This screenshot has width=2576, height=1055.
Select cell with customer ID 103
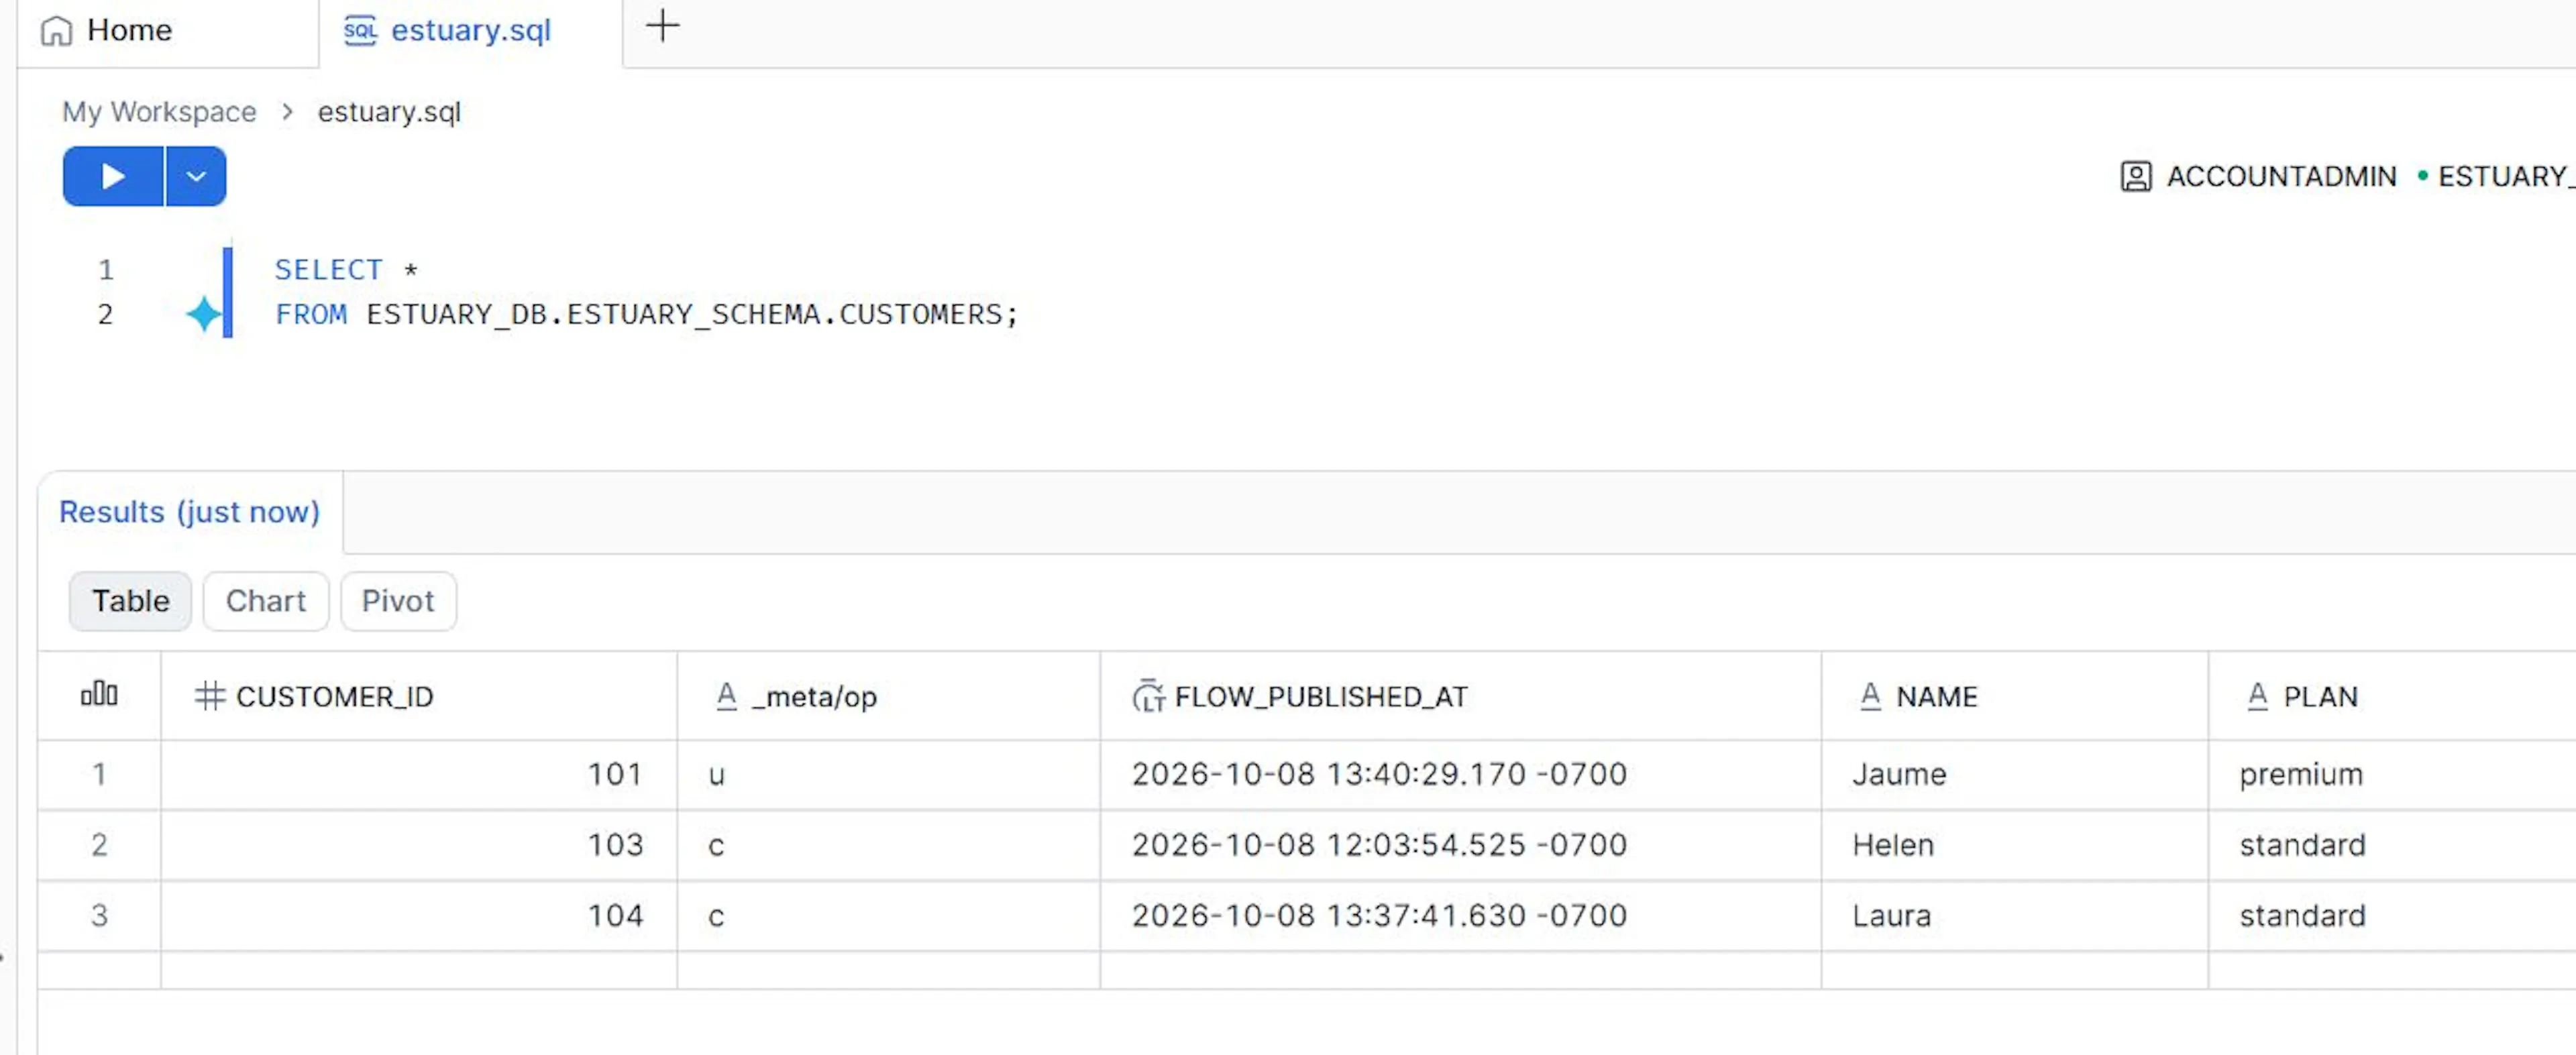pyautogui.click(x=419, y=846)
